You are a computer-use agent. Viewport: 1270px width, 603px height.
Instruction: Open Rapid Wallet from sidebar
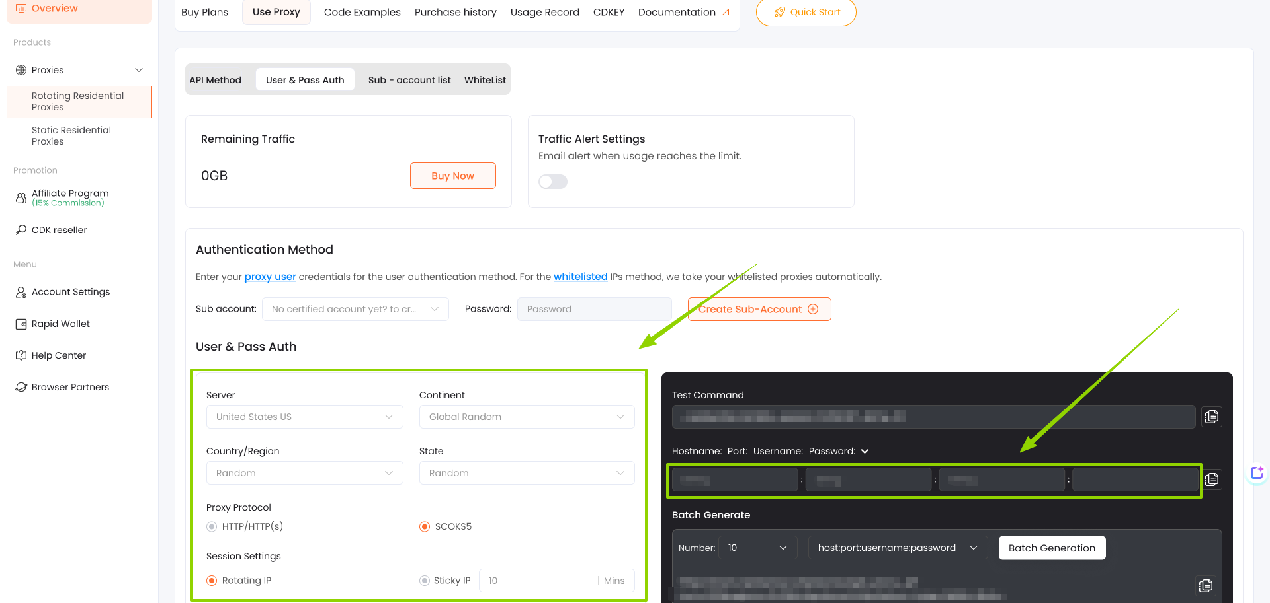click(x=60, y=324)
